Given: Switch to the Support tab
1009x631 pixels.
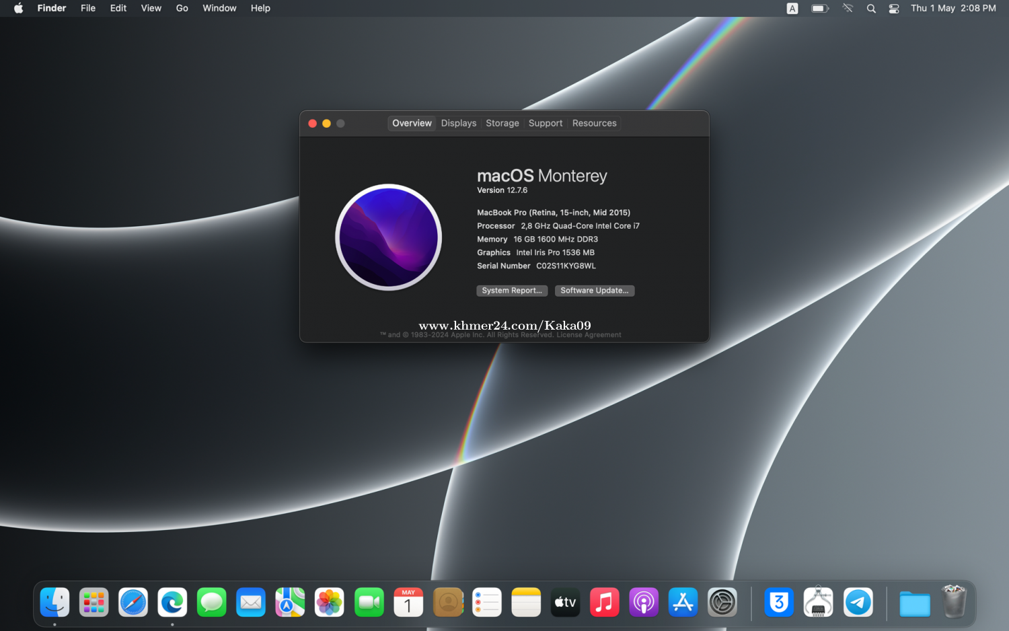Looking at the screenshot, I should coord(546,123).
